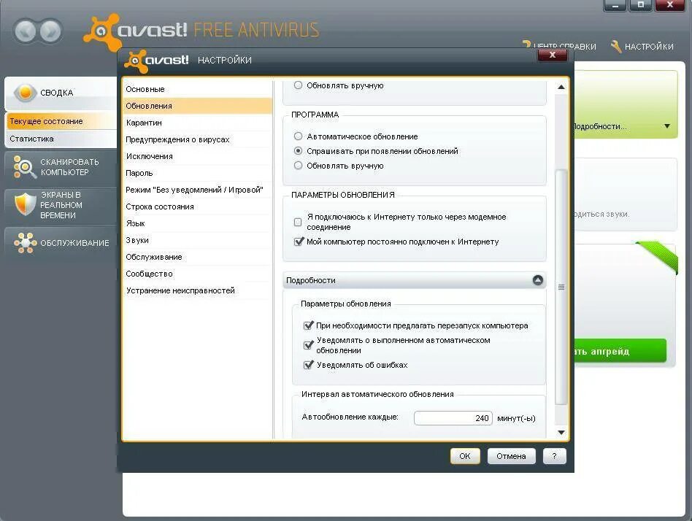Select Статистика in the sidebar
Image resolution: width=692 pixels, height=521 pixels.
(61, 139)
